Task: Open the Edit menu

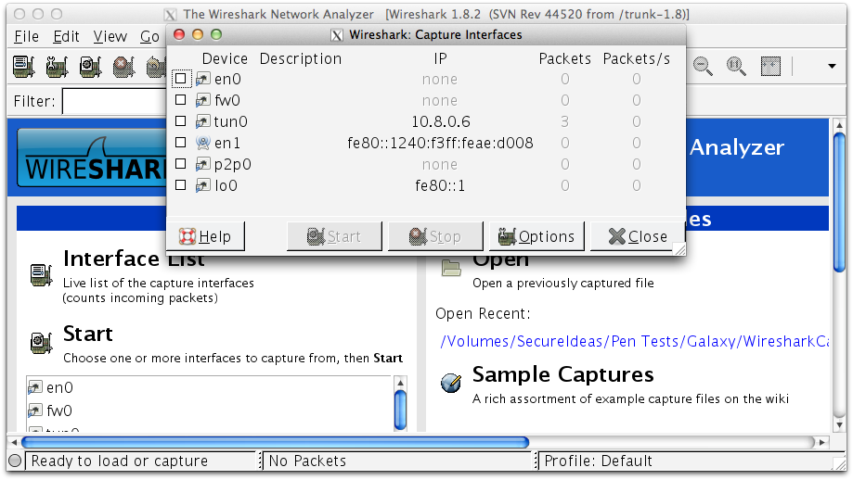Action: [x=67, y=36]
